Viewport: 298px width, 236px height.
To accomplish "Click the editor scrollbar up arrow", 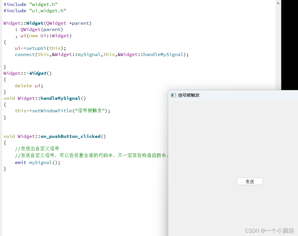I will (278, 3).
